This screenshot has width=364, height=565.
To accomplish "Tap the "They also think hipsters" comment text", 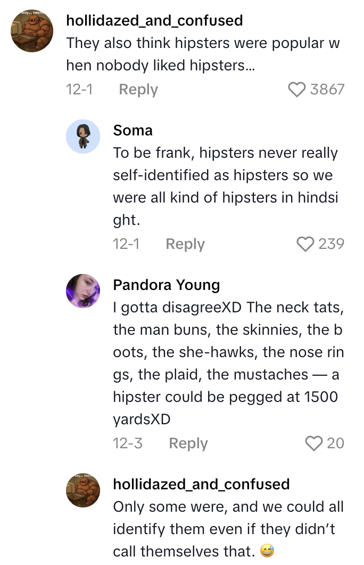I will tap(202, 54).
